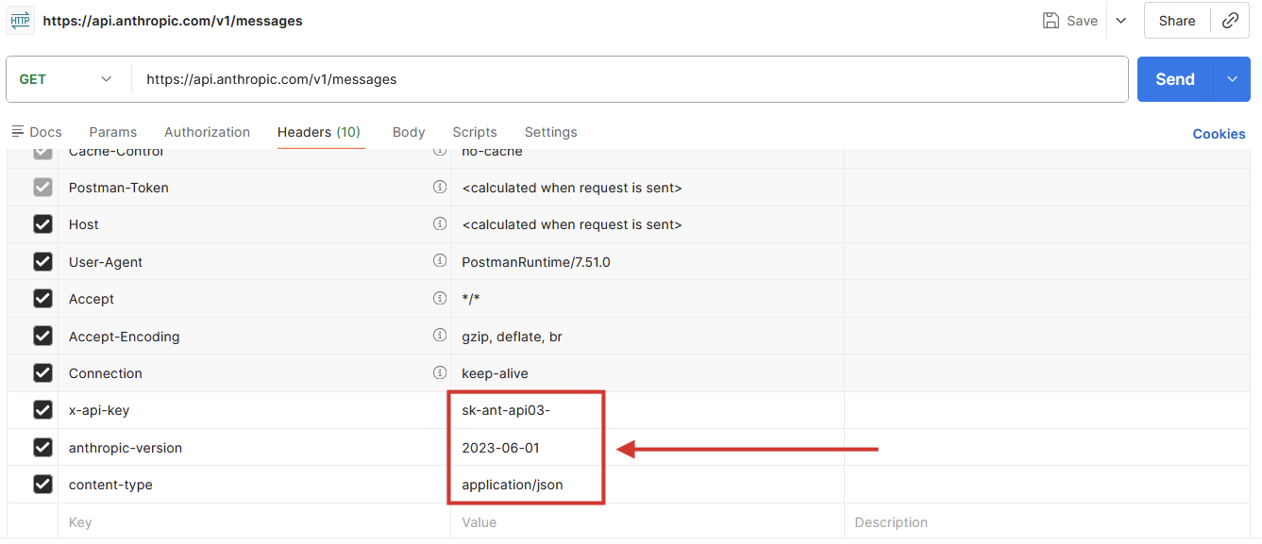Switch to the Body tab
The width and height of the screenshot is (1262, 544).
click(x=408, y=132)
